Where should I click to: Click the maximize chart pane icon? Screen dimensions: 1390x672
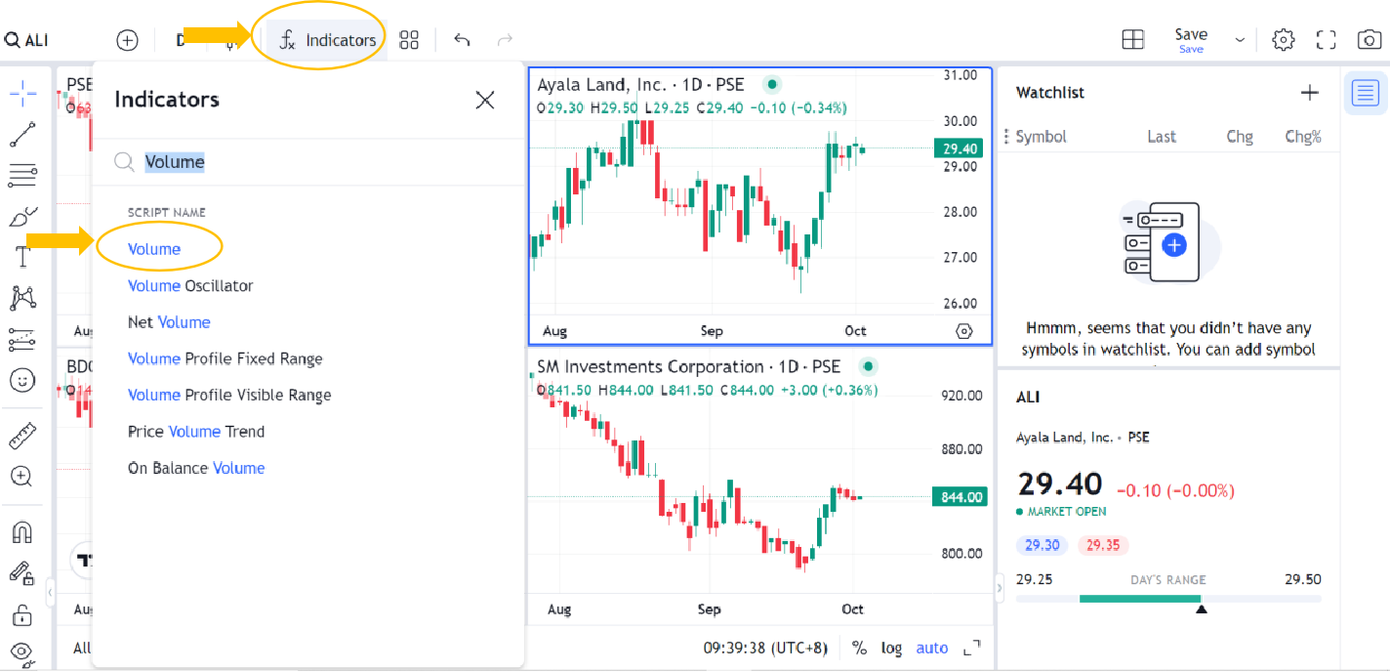pos(971,648)
